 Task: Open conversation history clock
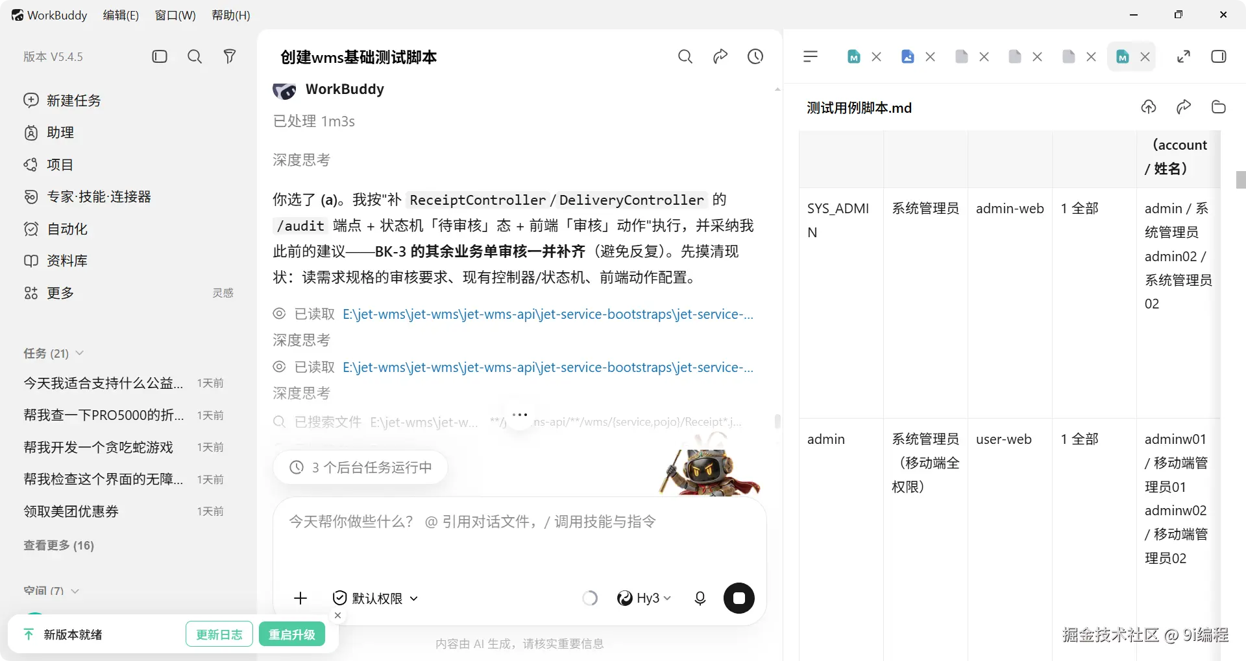click(x=755, y=57)
